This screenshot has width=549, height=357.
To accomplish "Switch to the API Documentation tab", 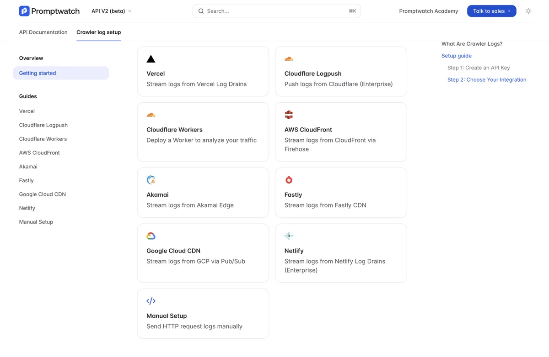I will 43,32.
